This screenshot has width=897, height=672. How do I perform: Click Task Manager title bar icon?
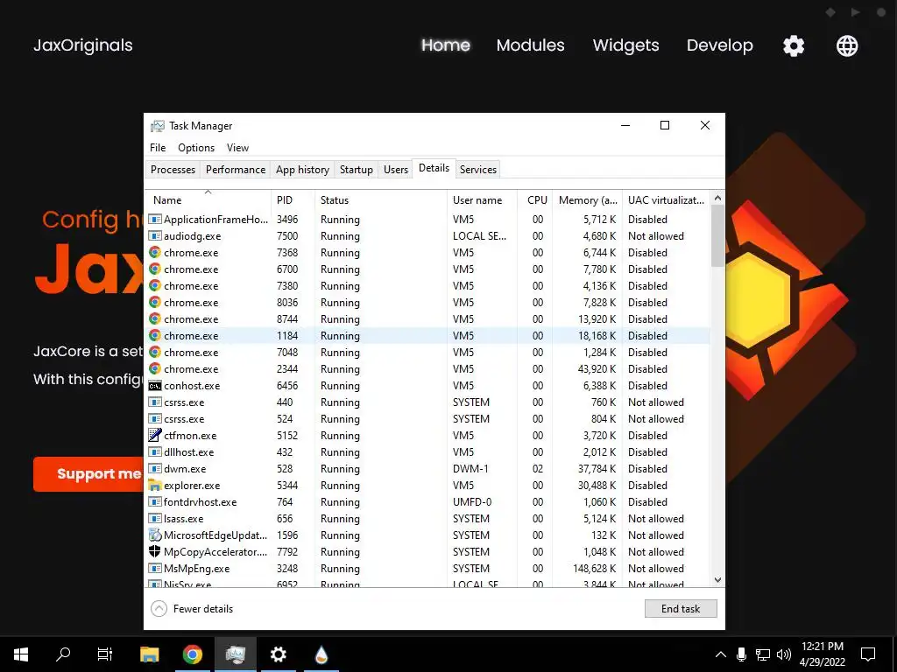(x=158, y=126)
